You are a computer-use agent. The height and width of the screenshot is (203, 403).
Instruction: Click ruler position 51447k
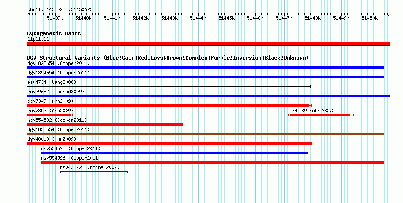[284, 18]
